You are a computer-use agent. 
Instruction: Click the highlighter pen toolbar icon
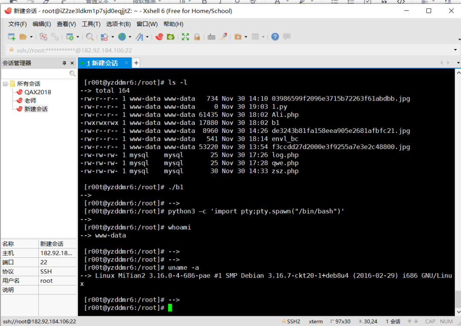pos(223,37)
